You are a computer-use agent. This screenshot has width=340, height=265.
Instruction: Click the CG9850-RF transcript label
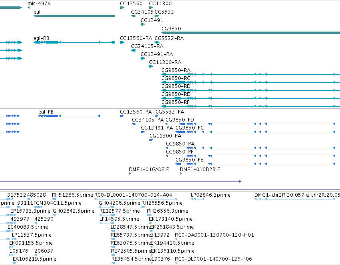point(175,102)
